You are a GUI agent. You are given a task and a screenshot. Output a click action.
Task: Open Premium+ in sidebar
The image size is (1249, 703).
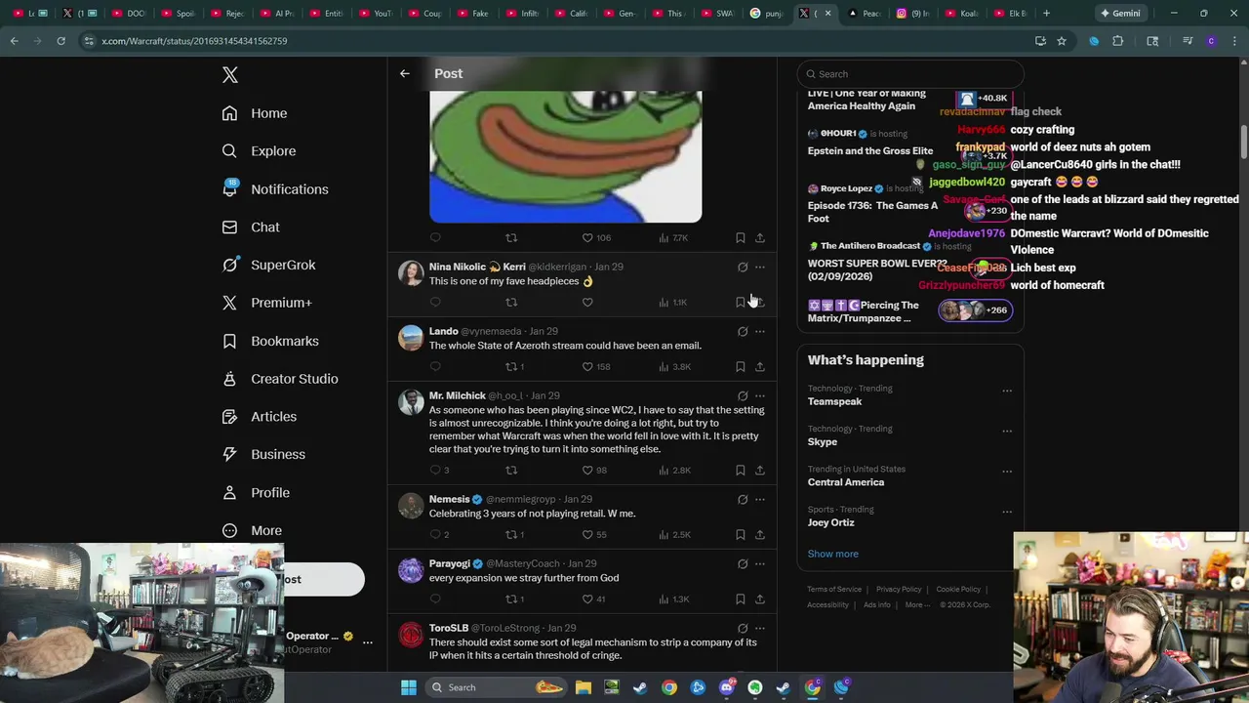pyautogui.click(x=267, y=303)
